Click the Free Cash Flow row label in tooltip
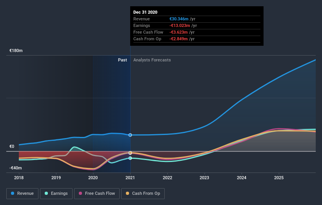The image size is (322, 205). click(148, 32)
